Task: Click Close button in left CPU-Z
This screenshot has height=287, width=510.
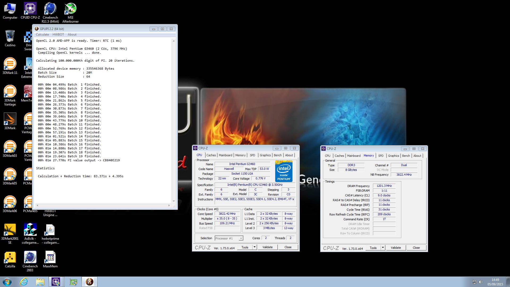Action: [x=288, y=247]
